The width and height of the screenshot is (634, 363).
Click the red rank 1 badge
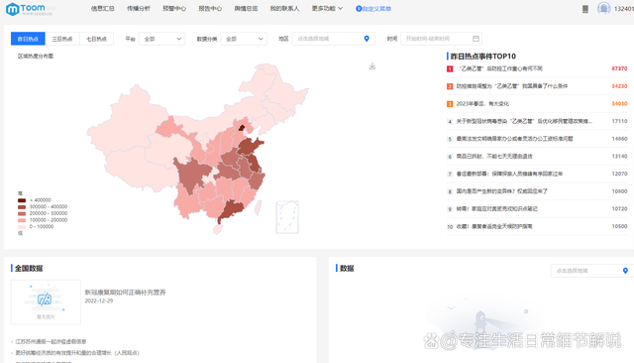point(450,68)
